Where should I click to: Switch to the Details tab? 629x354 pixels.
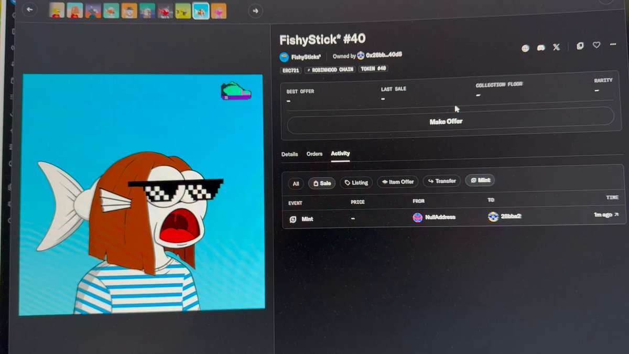[x=289, y=154]
